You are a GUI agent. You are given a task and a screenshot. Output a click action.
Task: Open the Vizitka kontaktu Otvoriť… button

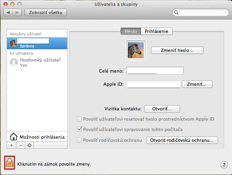(162, 109)
